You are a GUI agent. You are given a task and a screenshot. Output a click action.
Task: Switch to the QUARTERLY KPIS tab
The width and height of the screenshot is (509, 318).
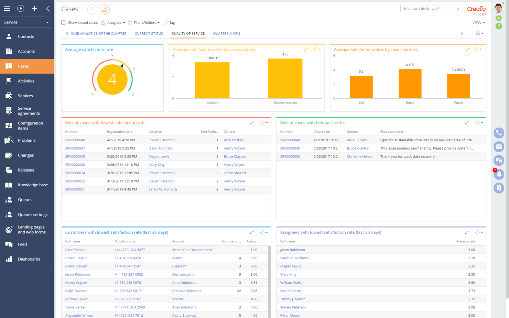[x=226, y=33]
